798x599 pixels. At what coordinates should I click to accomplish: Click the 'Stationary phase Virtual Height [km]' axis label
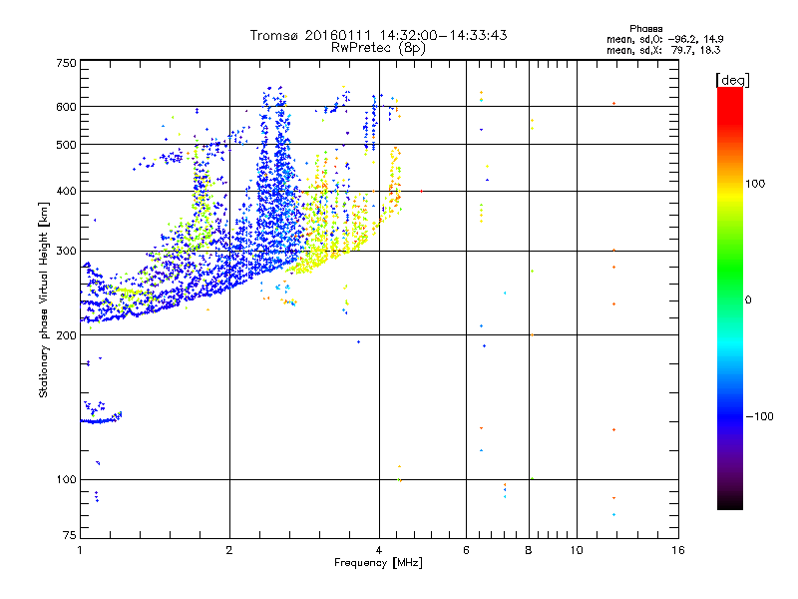(x=44, y=299)
